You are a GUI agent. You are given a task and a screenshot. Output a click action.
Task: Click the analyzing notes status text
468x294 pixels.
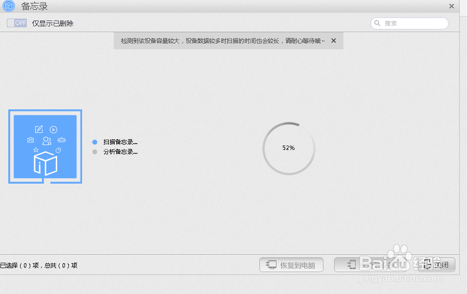click(x=120, y=151)
